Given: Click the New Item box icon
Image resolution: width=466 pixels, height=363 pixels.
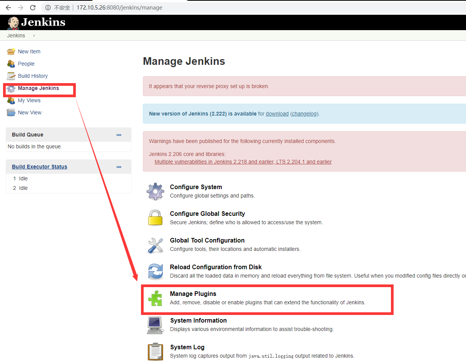Looking at the screenshot, I should click(11, 51).
